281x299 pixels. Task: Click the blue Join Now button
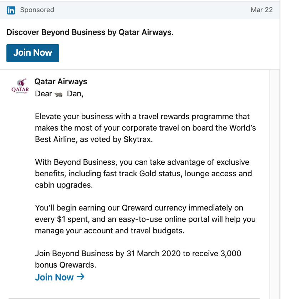pyautogui.click(x=33, y=53)
